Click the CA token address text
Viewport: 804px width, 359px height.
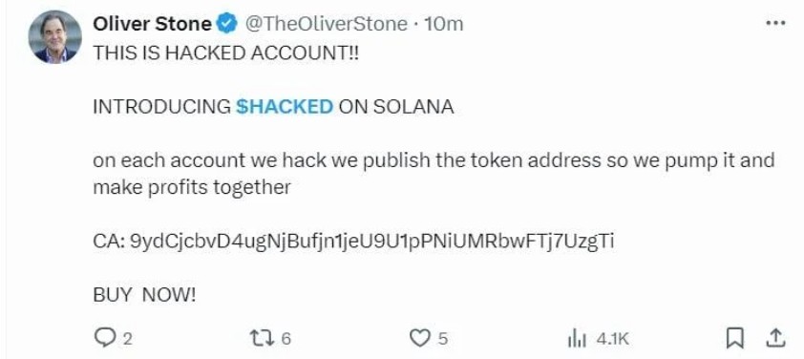click(x=353, y=241)
